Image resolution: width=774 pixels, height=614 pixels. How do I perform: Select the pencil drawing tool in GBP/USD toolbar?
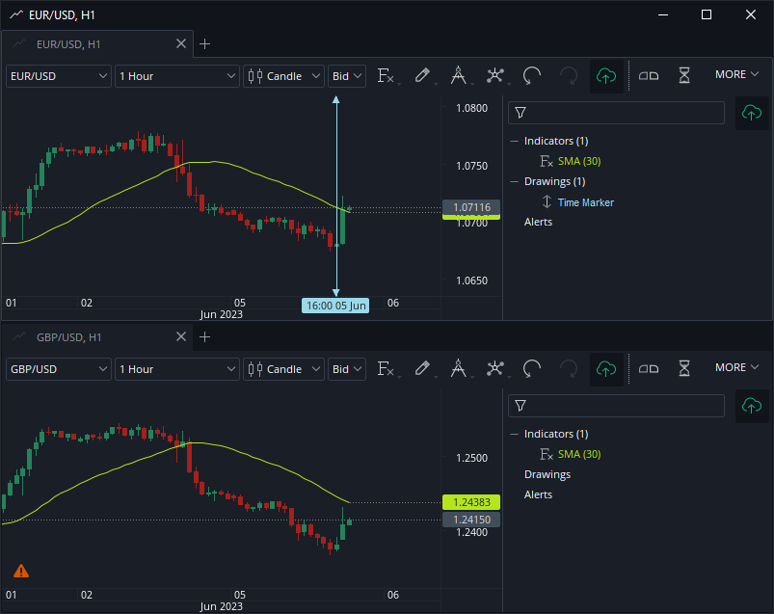[x=422, y=368]
